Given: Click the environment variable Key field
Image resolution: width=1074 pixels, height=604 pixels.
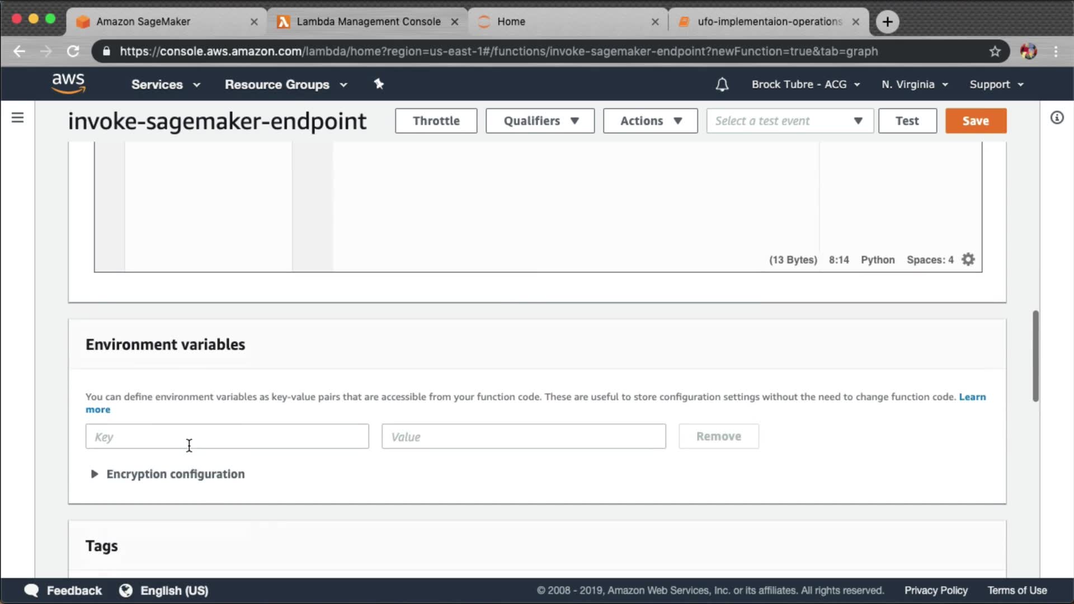Looking at the screenshot, I should click(227, 437).
